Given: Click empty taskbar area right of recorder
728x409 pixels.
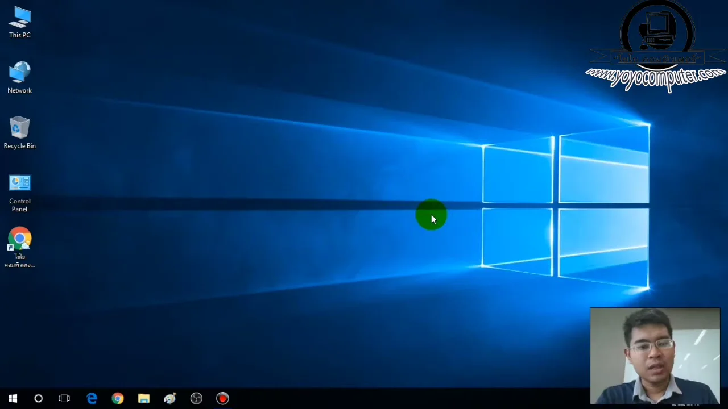Looking at the screenshot, I should pyautogui.click(x=398, y=399).
